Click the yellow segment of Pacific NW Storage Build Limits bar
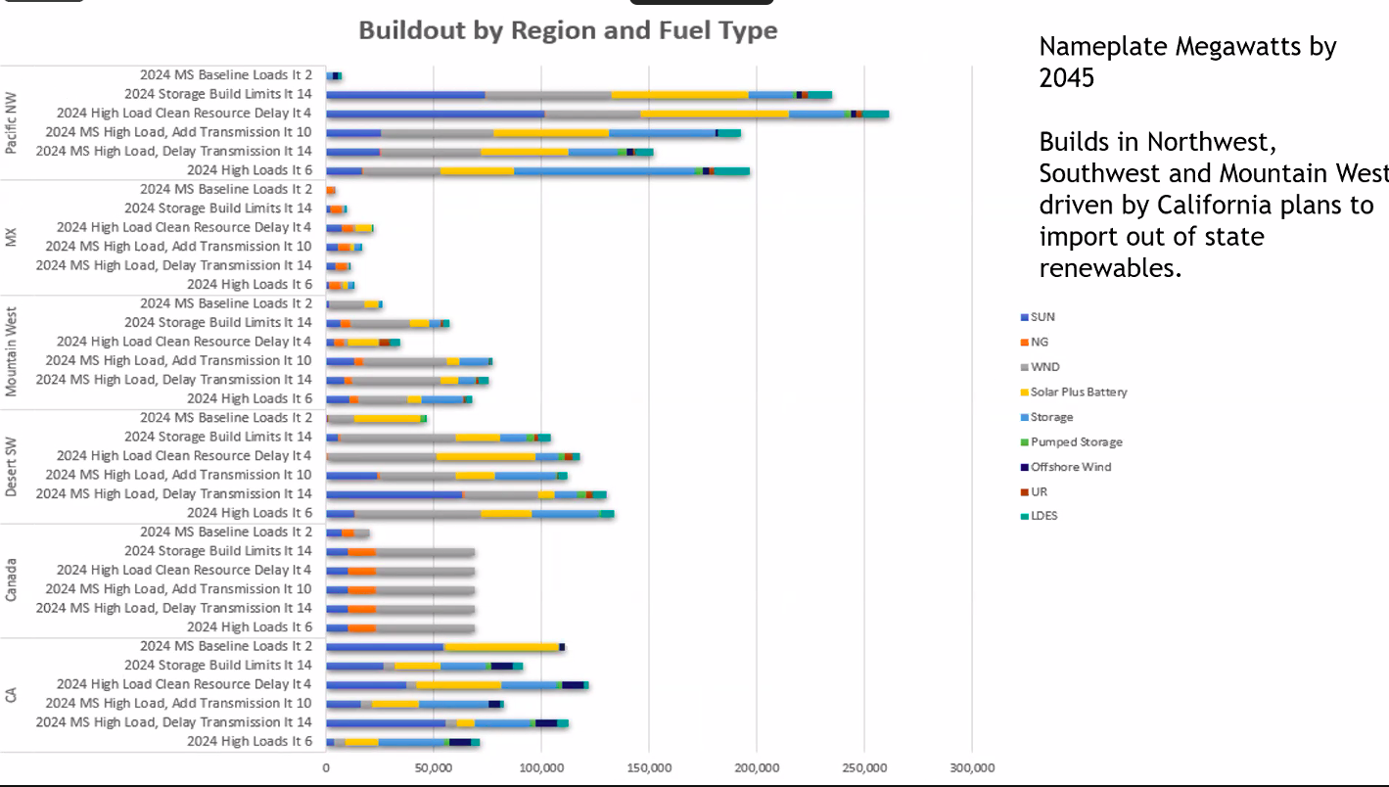The height and width of the screenshot is (787, 1389). pos(680,94)
